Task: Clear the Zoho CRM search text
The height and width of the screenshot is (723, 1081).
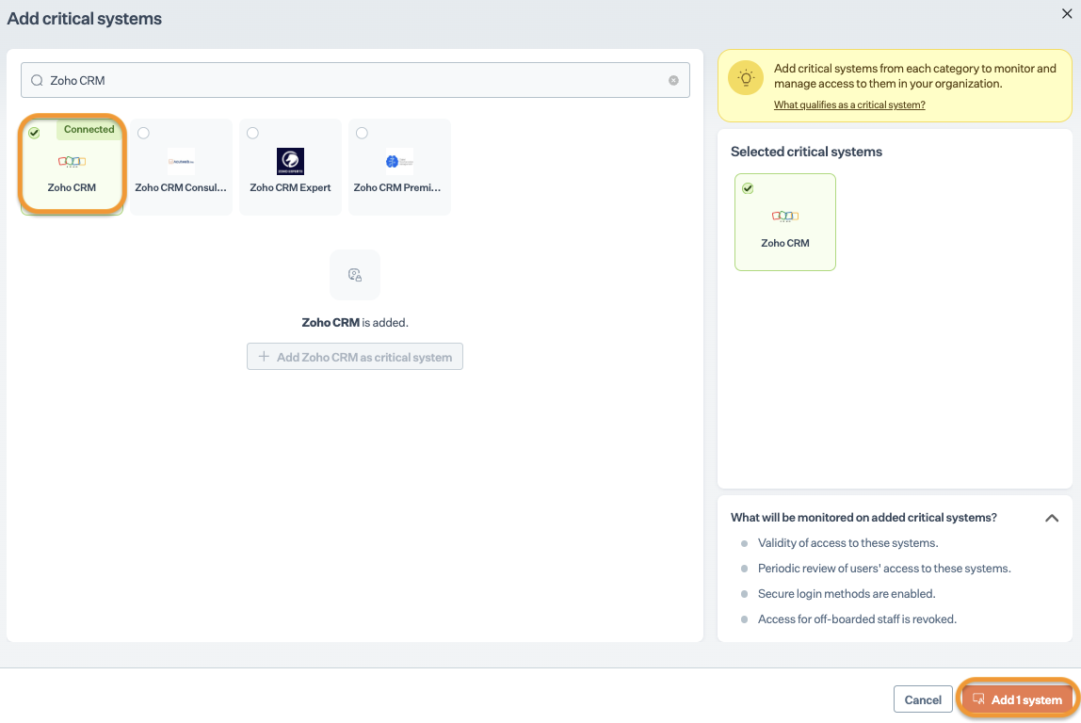Action: tap(673, 81)
